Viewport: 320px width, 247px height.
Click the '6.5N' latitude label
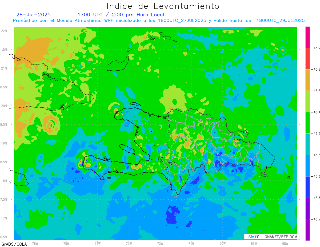pyautogui.click(x=4, y=237)
